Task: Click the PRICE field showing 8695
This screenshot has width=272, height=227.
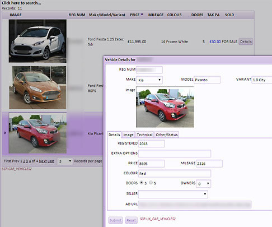Action: coord(151,164)
